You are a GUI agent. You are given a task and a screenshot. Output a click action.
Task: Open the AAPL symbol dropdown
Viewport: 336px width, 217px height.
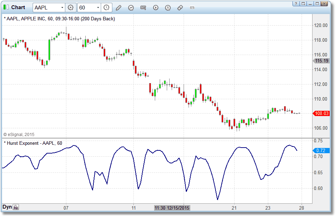click(x=62, y=7)
